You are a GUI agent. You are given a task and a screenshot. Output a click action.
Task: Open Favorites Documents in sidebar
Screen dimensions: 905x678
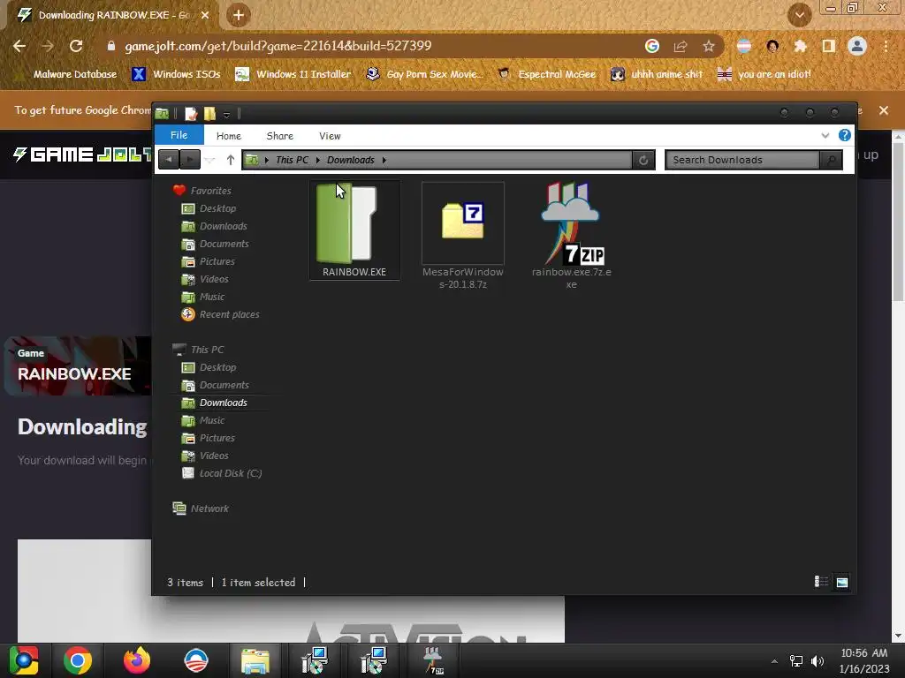[x=216, y=244]
